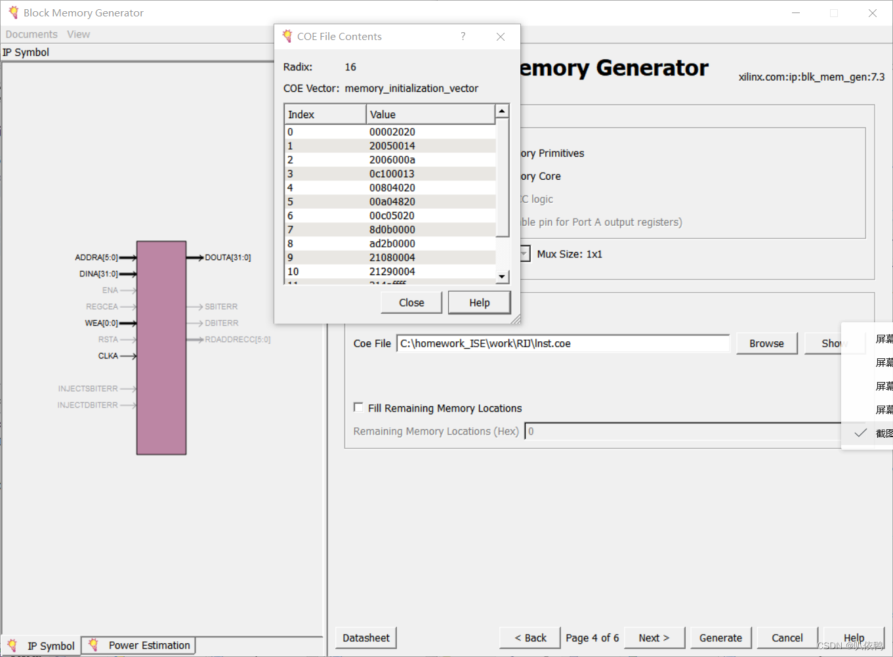Click the WEA[0:0] port label
The width and height of the screenshot is (893, 657).
101,323
